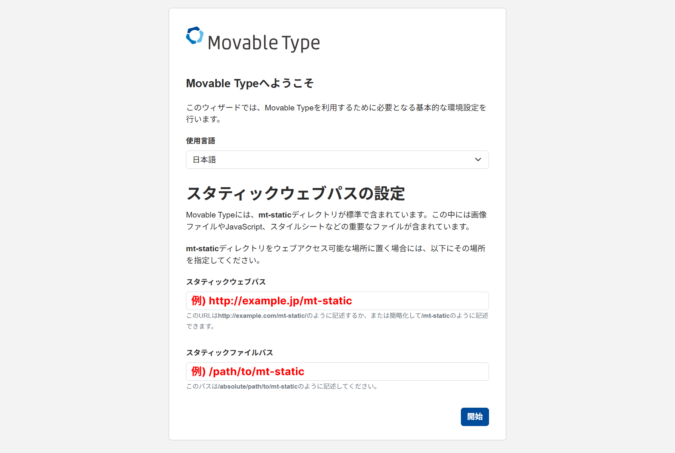675x453 pixels.
Task: Click the hint text できます。 under the web path field
Action: (x=201, y=326)
